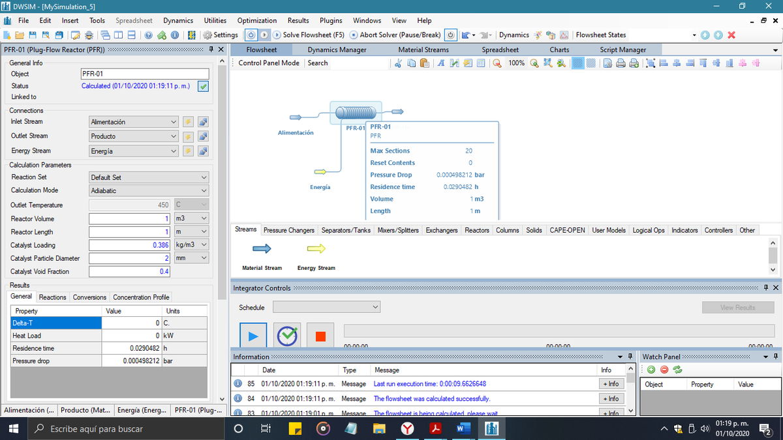The height and width of the screenshot is (440, 783).
Task: Open the Inlet Stream dropdown
Action: [133, 122]
